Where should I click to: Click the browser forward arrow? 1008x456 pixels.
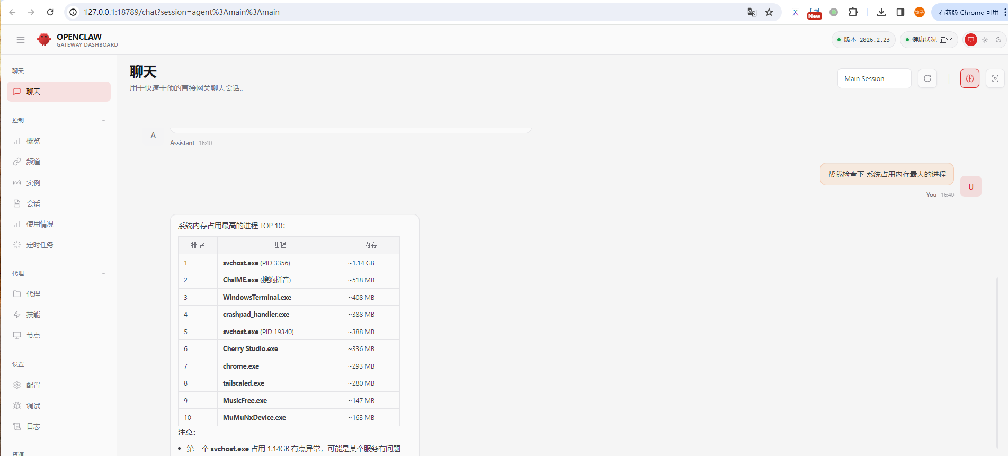click(x=31, y=12)
